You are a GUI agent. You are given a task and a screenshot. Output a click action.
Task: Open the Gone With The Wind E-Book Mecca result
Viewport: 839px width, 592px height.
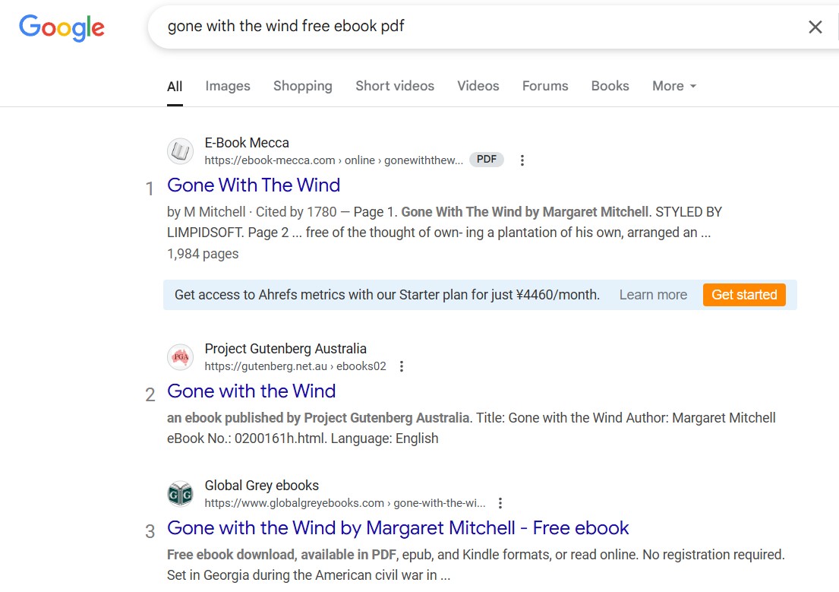pyautogui.click(x=254, y=185)
